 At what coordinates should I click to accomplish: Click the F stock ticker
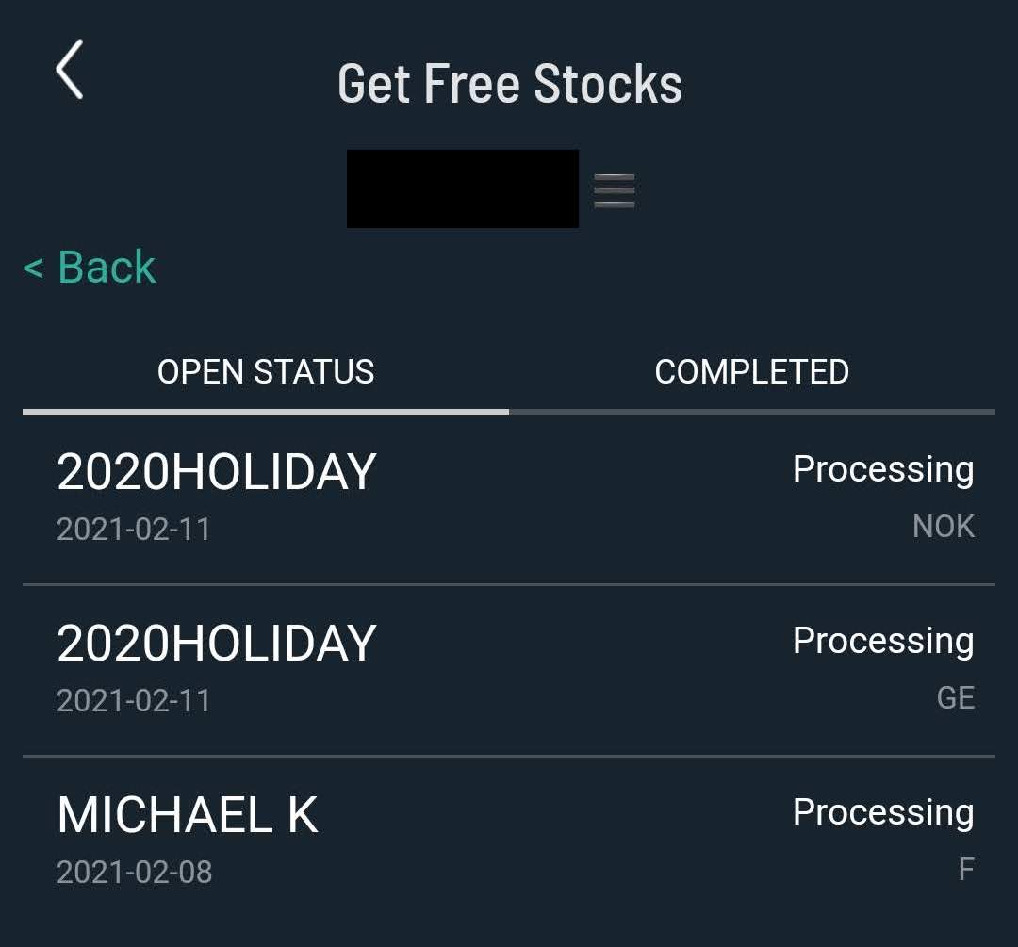tap(967, 869)
